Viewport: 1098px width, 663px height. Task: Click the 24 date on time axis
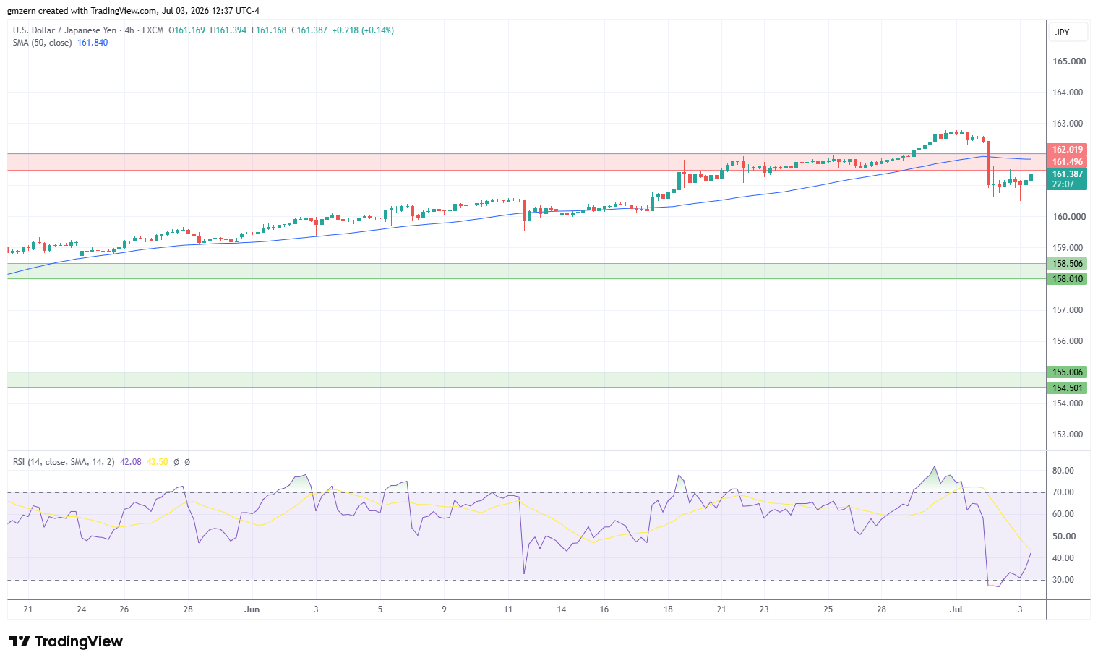[x=82, y=609]
